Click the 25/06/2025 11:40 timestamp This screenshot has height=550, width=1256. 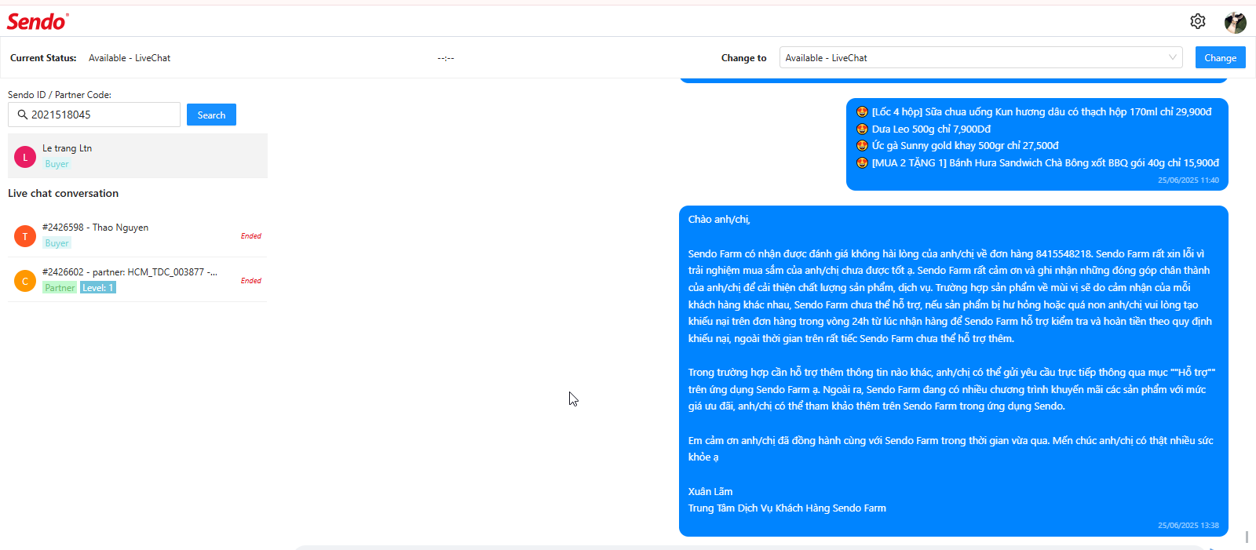tap(1188, 180)
